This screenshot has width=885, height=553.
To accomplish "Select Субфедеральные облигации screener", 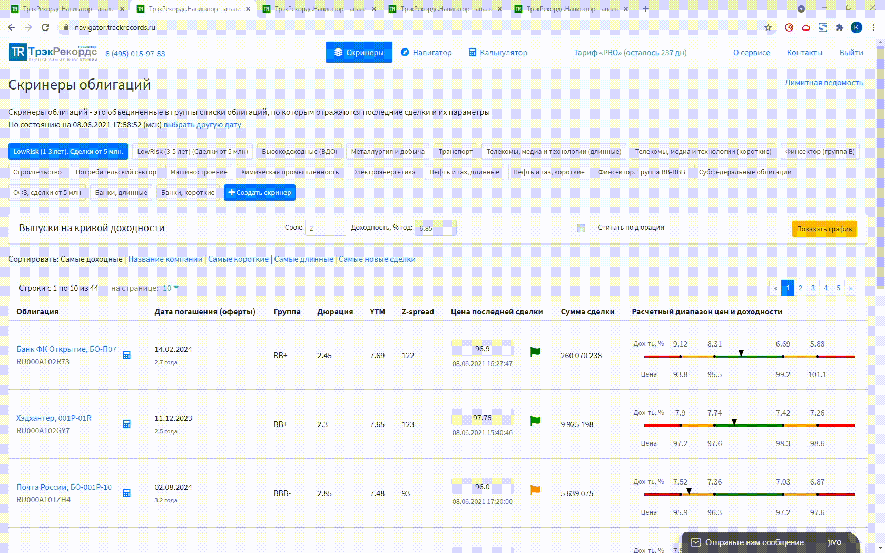I will 745,172.
